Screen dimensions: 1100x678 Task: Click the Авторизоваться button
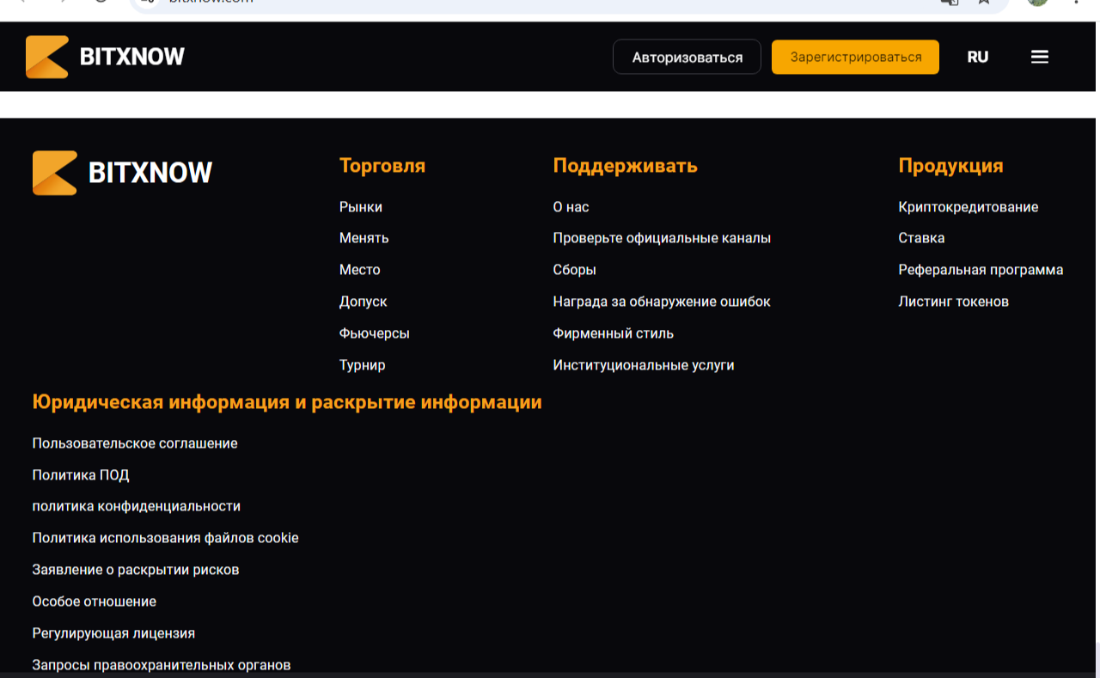pos(687,57)
